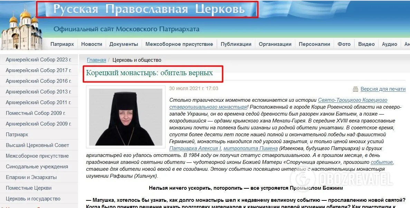Open the Патриарх top menu item
The image size is (410, 208).
(x=62, y=44)
